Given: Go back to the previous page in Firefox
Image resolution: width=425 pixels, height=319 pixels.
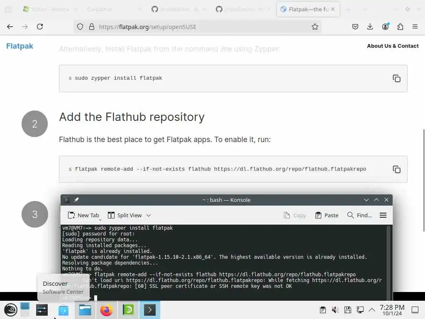Looking at the screenshot, I should click(10, 27).
